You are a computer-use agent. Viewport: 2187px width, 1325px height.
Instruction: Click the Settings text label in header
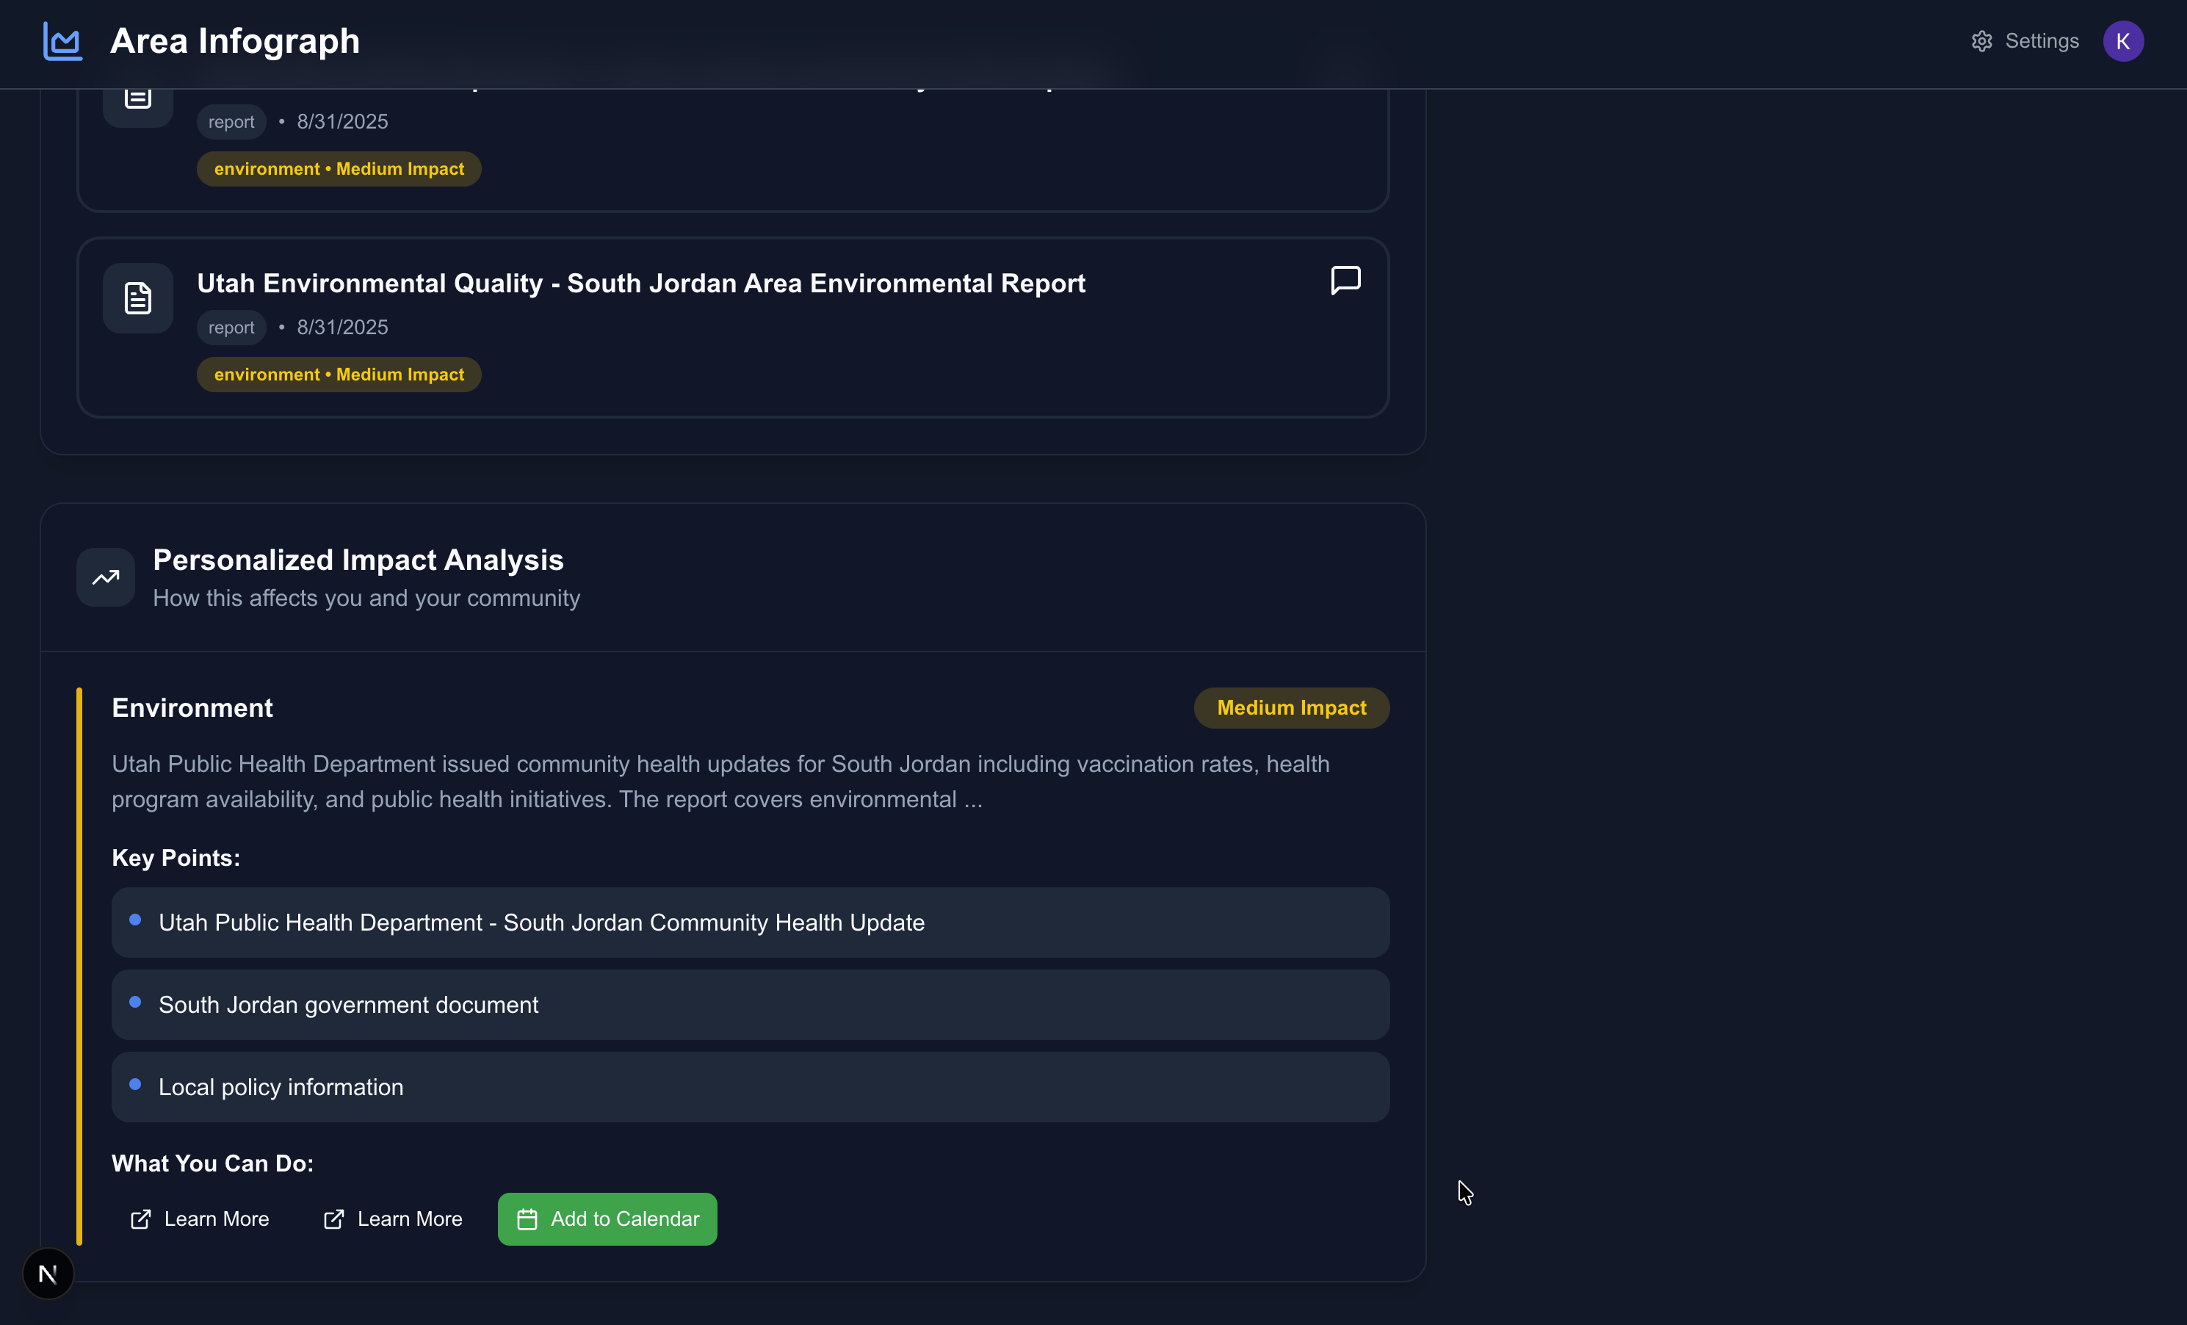coord(2042,42)
